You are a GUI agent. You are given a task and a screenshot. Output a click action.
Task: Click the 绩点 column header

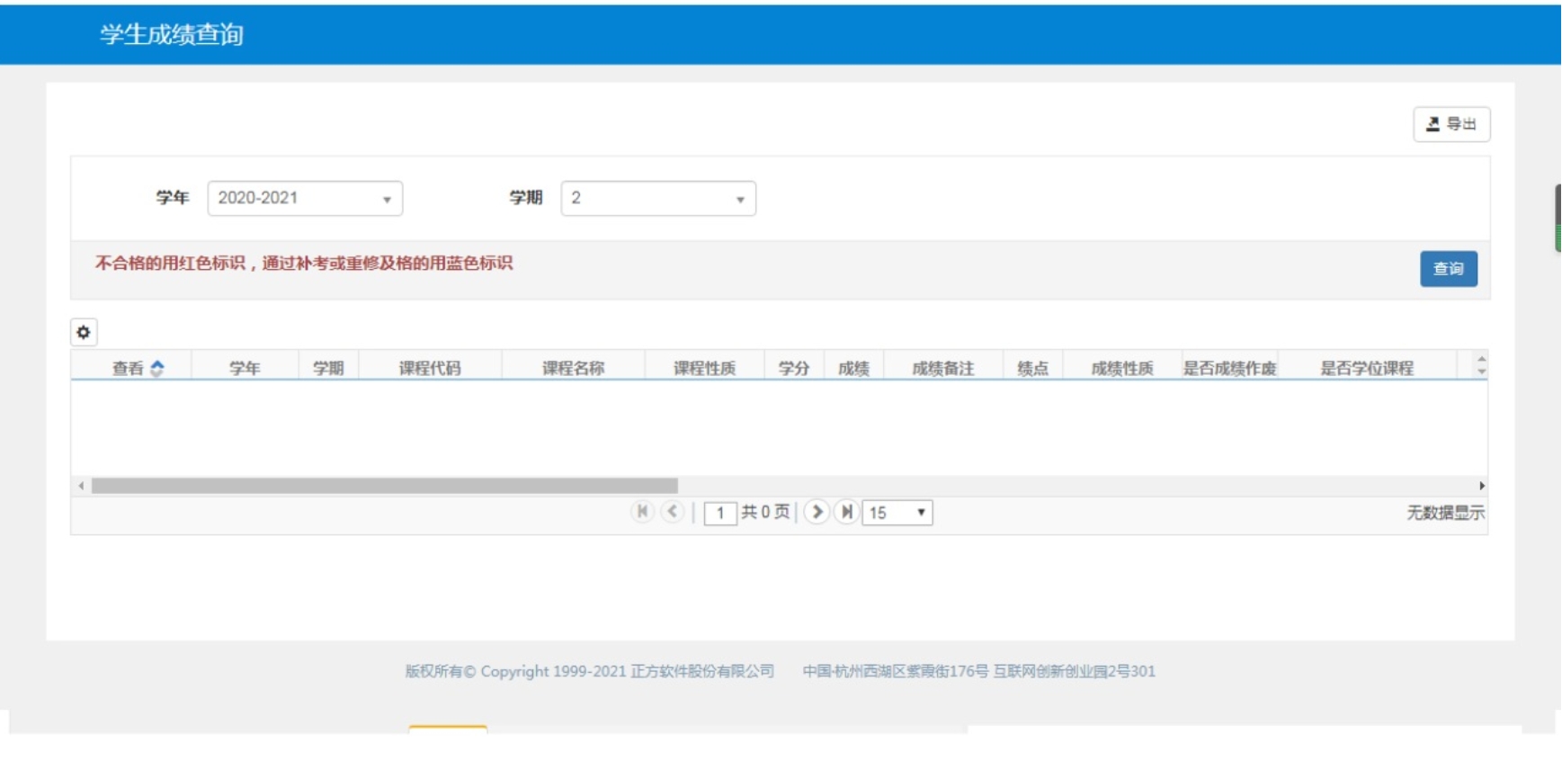(1032, 368)
